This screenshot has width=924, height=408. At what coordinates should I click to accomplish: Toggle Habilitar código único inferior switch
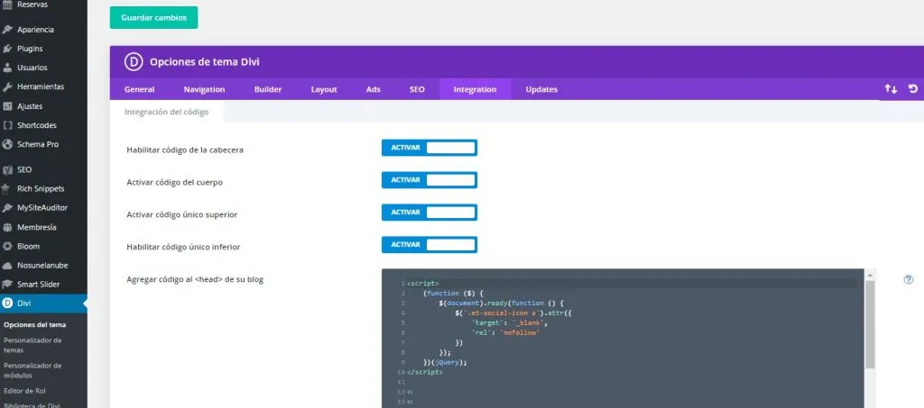[429, 245]
